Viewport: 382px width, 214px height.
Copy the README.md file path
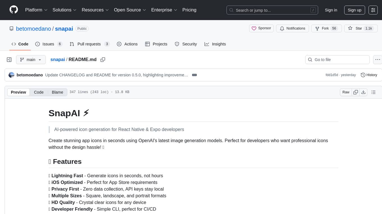[x=103, y=60]
